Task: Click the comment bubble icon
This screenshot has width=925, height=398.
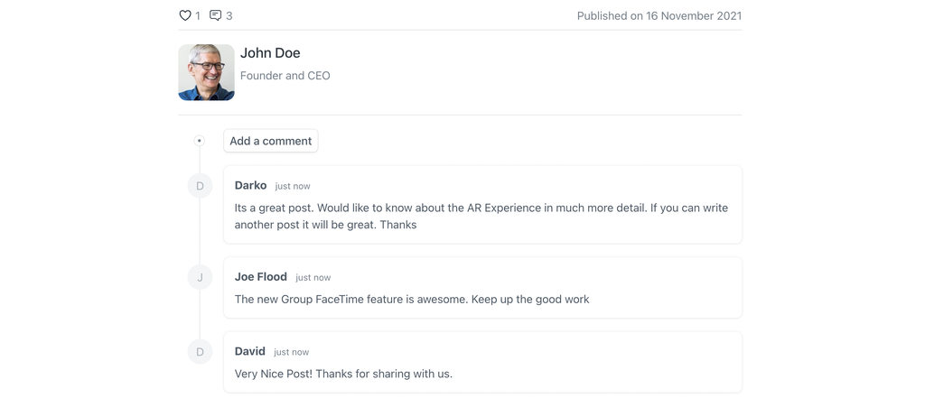Action: point(215,15)
